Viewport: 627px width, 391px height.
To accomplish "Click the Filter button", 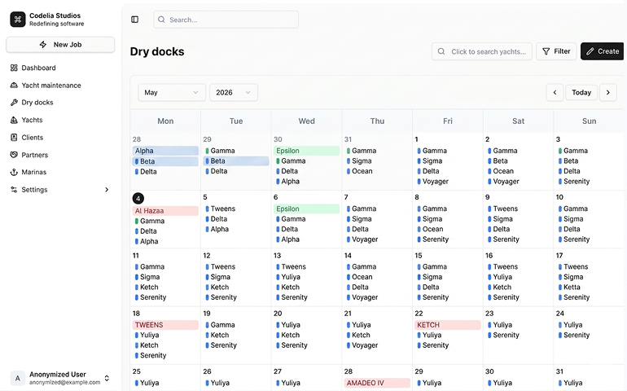I will pos(556,51).
